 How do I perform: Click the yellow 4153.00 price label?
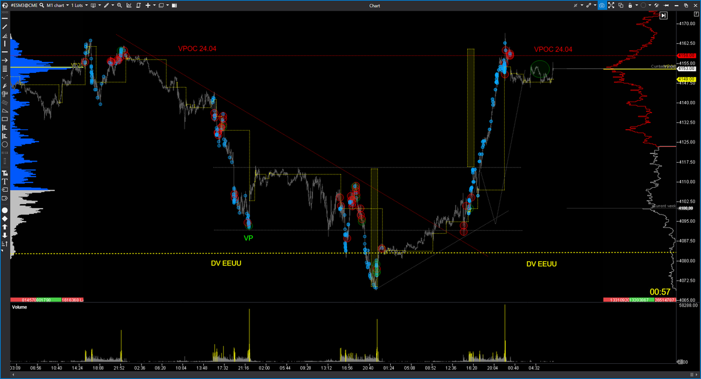[686, 69]
